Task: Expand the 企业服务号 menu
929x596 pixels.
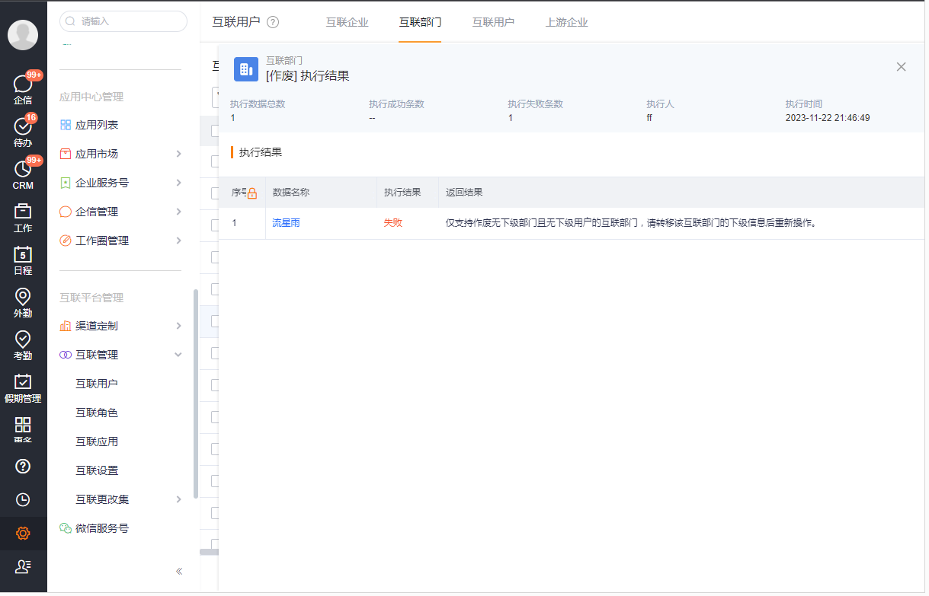Action: tap(179, 183)
